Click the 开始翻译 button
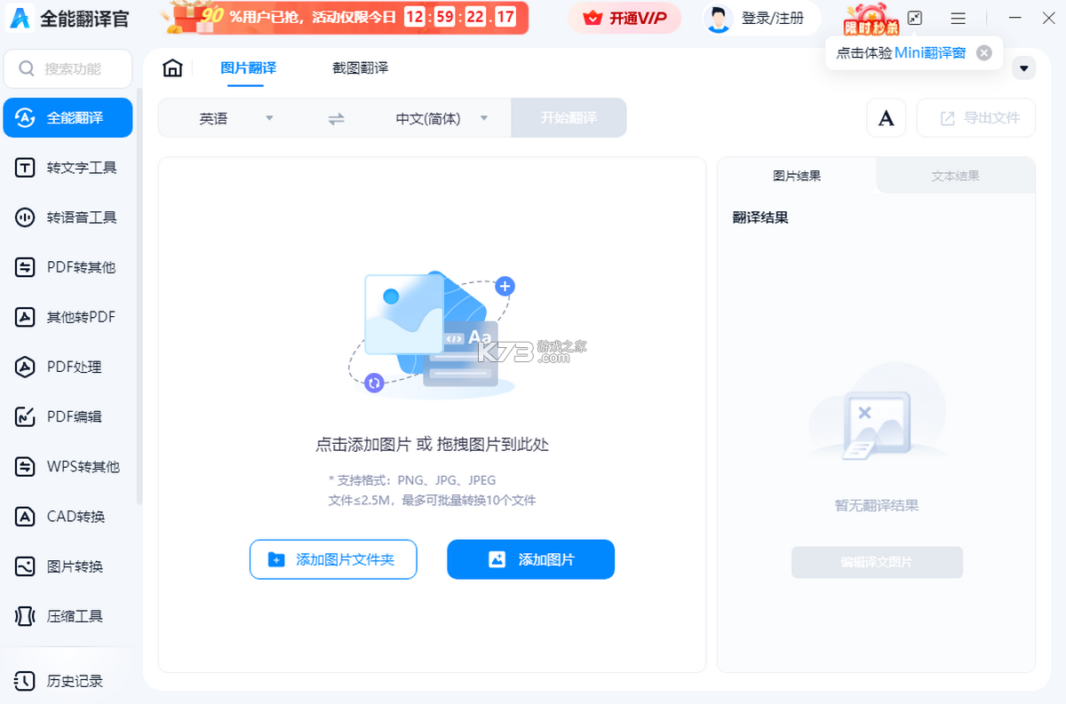1066x704 pixels. tap(569, 118)
